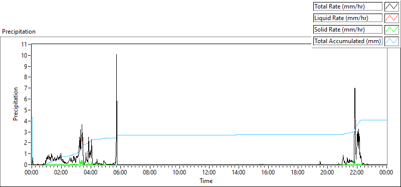Select the Total Accumulated (mm) legend label

pos(348,41)
